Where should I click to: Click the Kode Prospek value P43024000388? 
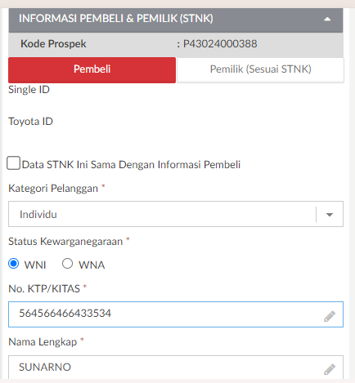click(x=220, y=43)
